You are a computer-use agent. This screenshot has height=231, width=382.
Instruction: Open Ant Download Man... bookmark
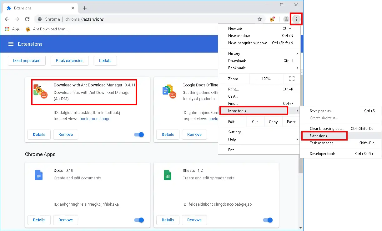(47, 29)
